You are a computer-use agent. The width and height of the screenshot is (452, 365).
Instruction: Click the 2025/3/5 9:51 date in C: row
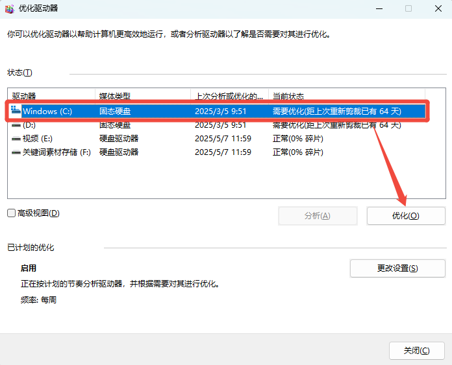coord(221,111)
